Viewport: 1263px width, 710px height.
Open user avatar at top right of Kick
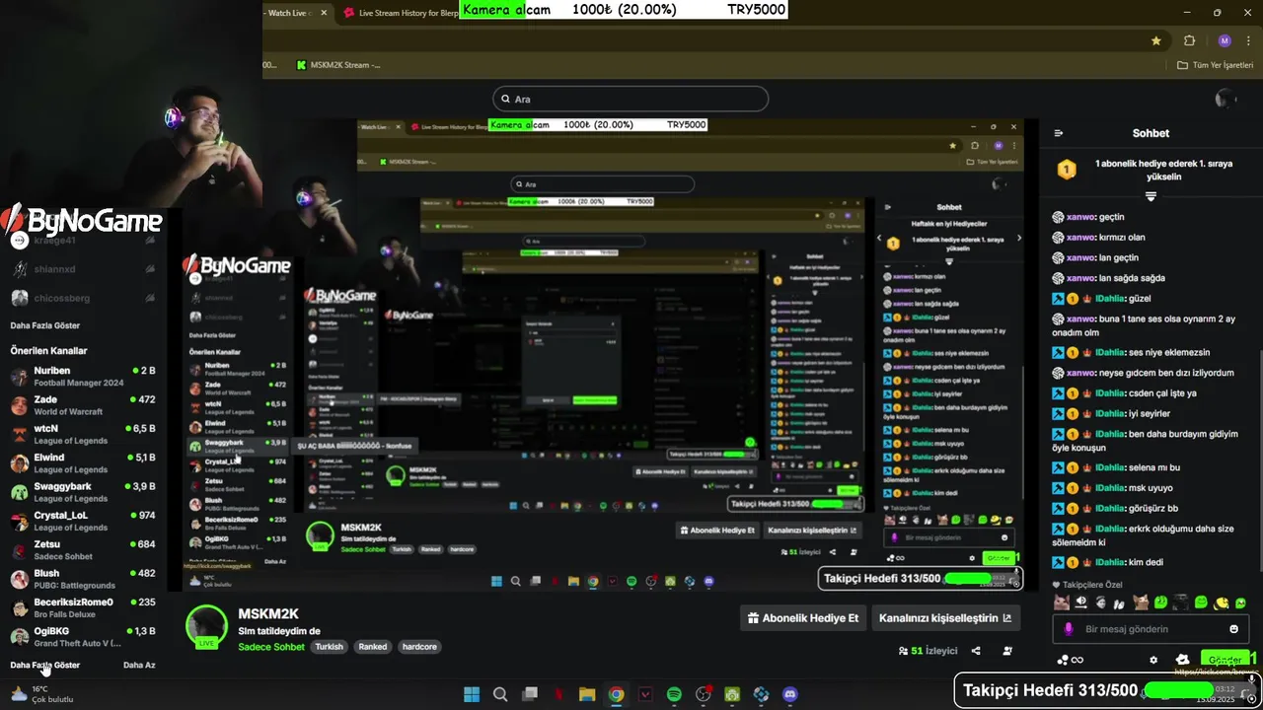1226,99
